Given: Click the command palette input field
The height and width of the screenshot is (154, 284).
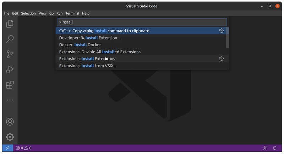Looking at the screenshot, I should (142, 22).
